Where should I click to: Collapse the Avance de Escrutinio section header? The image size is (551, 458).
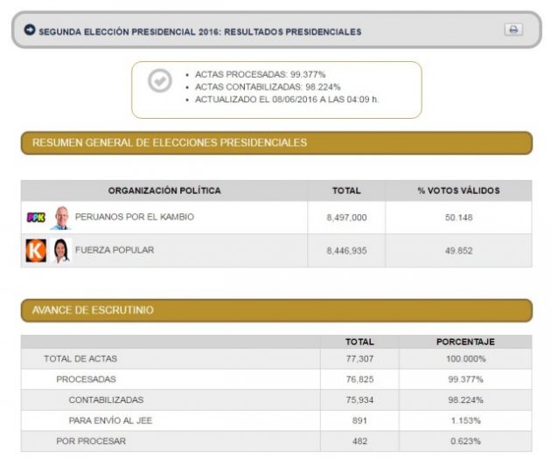[275, 310]
